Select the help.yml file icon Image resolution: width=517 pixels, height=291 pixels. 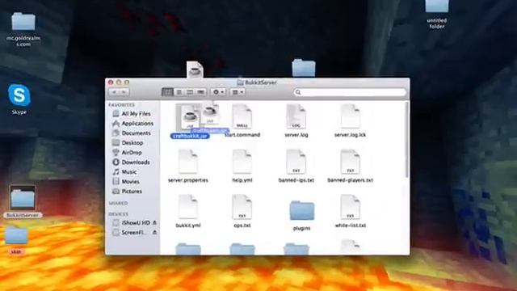click(242, 162)
